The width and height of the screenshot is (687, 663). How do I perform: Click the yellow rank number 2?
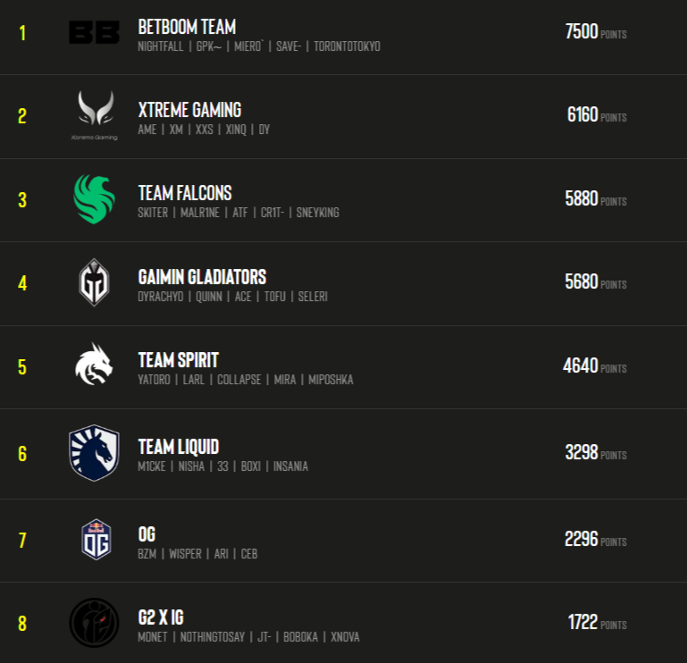click(22, 116)
